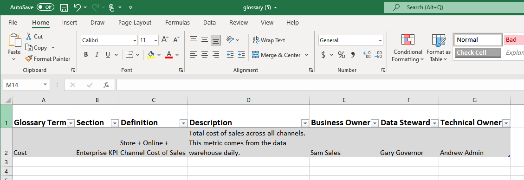
Task: Click the Copy button
Action: (37, 48)
